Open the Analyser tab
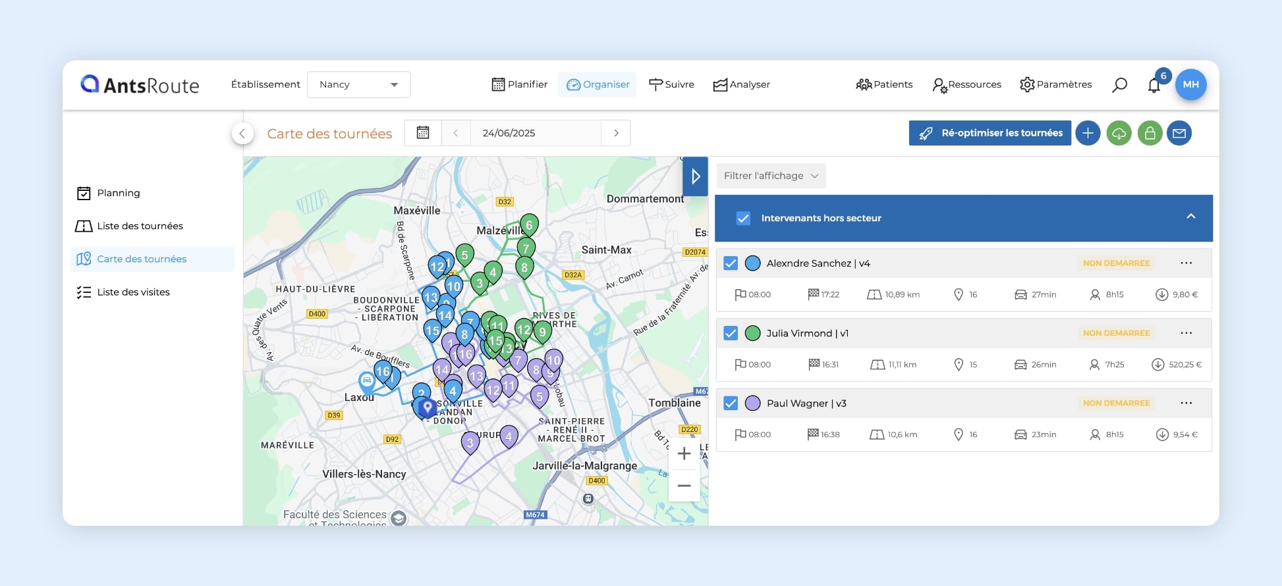The height and width of the screenshot is (586, 1282). 741,84
